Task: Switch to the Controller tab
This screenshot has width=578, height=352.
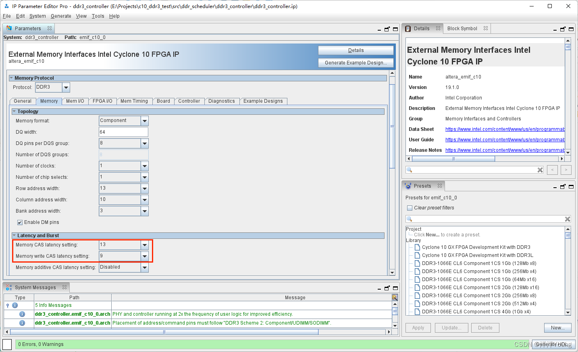Action: [189, 101]
